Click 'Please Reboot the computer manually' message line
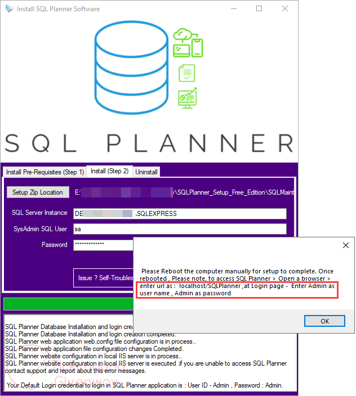The width and height of the screenshot is (356, 396). pyautogui.click(x=237, y=271)
